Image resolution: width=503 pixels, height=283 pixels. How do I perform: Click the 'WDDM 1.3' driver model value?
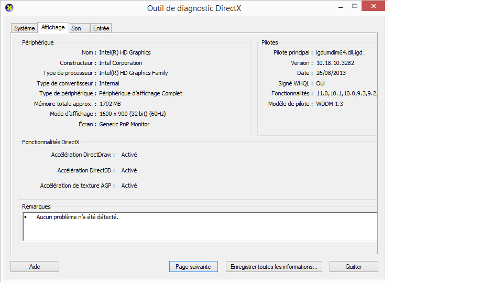pos(330,104)
